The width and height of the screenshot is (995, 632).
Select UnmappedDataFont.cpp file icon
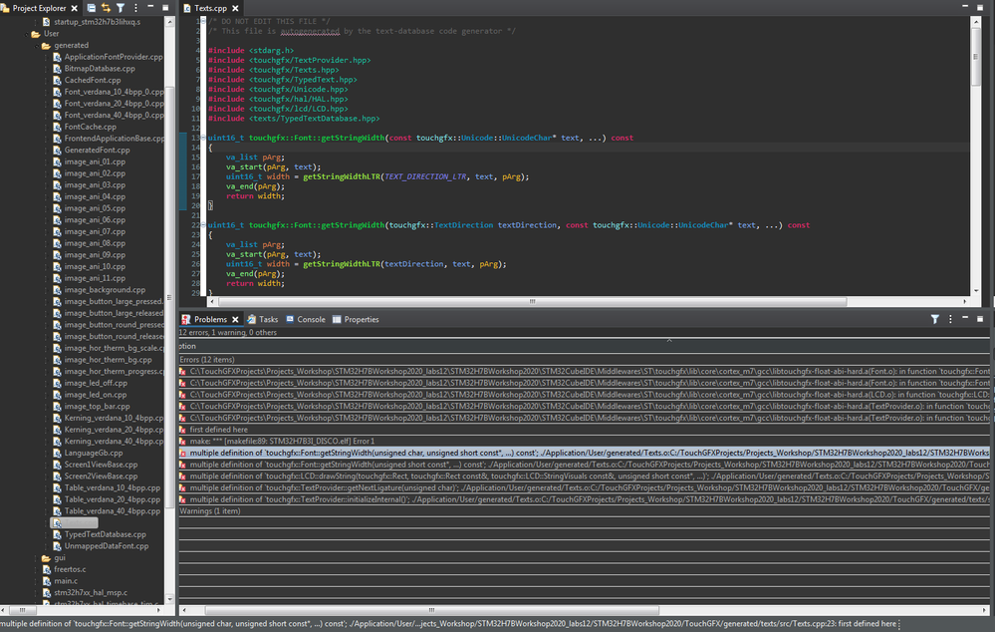tap(57, 546)
